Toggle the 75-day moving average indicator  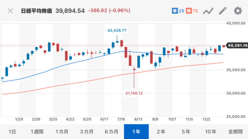(x=192, y=11)
